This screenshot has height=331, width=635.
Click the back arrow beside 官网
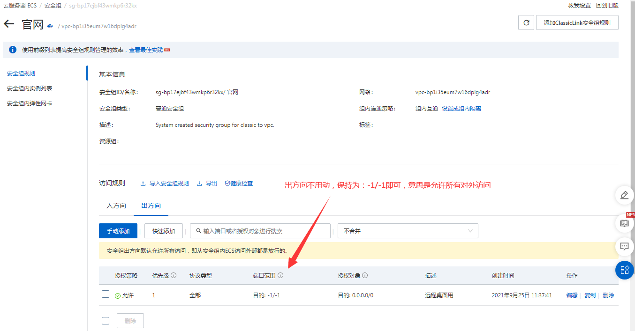click(x=9, y=24)
